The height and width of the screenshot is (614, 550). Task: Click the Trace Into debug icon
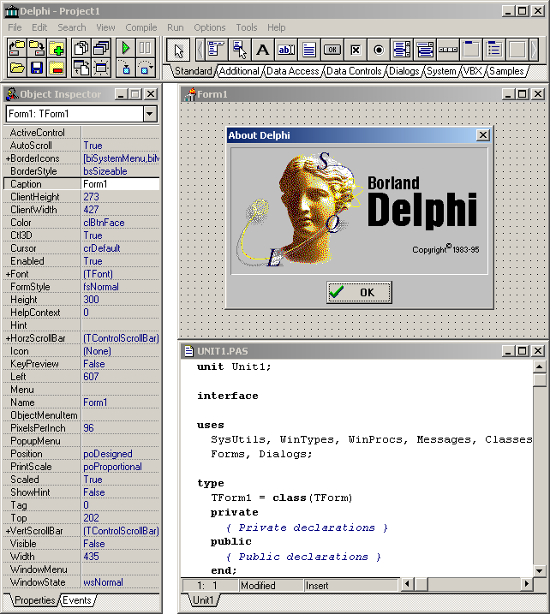126,68
